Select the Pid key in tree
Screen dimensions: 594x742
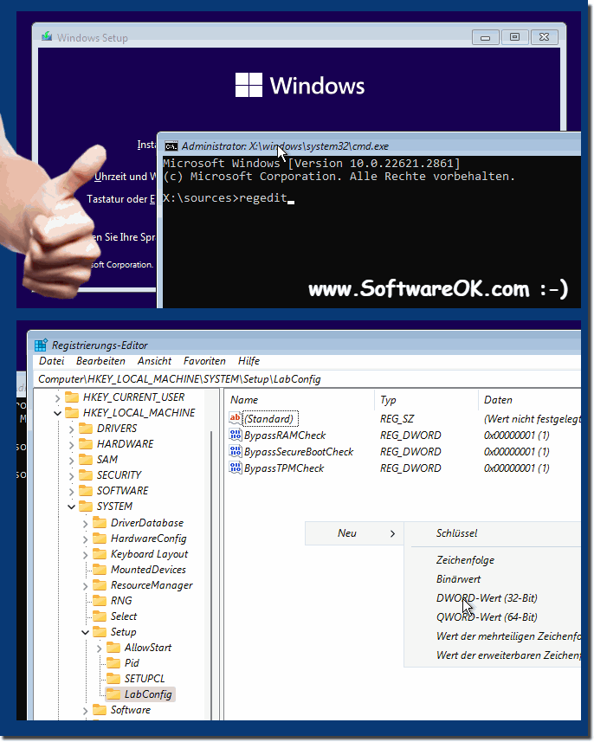(132, 663)
